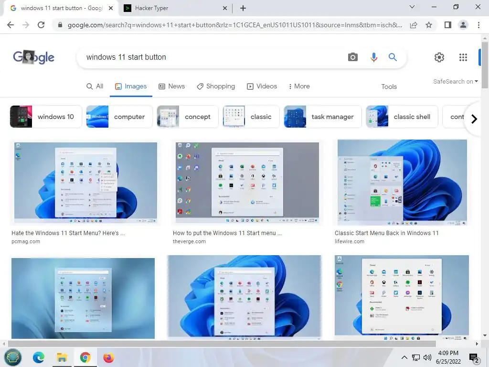Open the theverge.com Start menu image
The height and width of the screenshot is (367, 489).
point(247,183)
